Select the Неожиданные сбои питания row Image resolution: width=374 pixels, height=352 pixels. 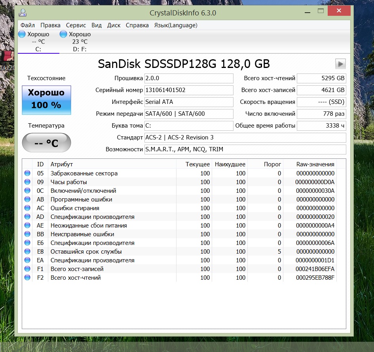tap(180, 225)
